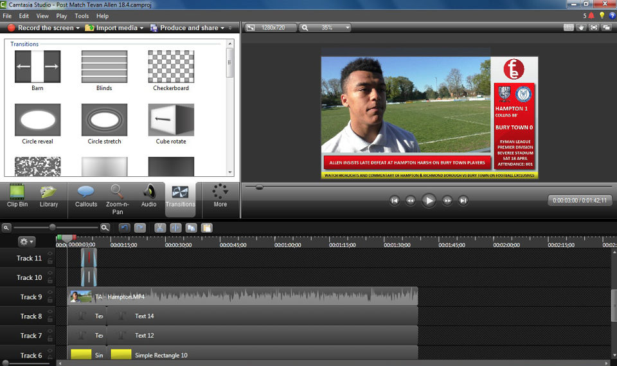Click the Paste icon on timeline toolbar

tap(206, 228)
